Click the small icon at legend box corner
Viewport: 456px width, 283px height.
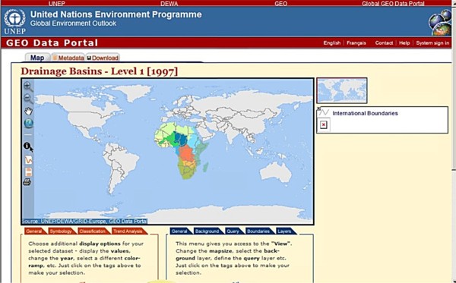coord(318,108)
